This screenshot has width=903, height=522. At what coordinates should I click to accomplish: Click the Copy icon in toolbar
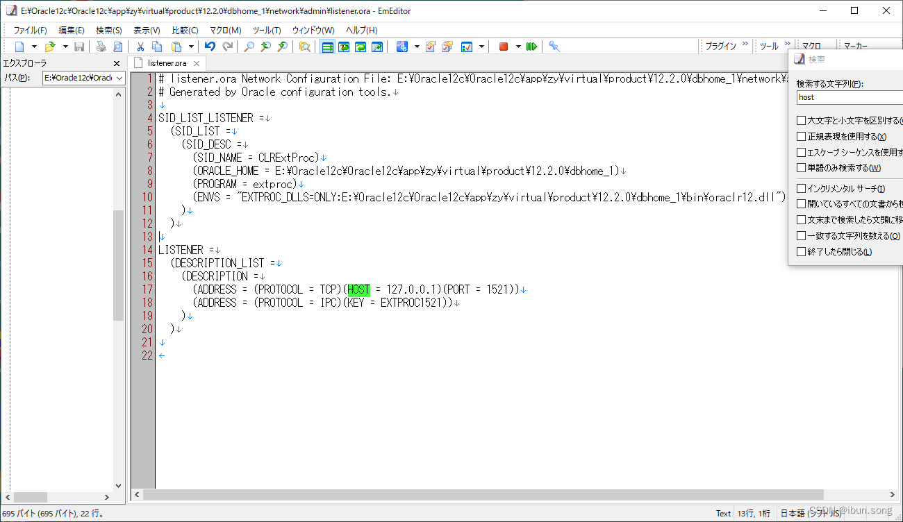(157, 47)
